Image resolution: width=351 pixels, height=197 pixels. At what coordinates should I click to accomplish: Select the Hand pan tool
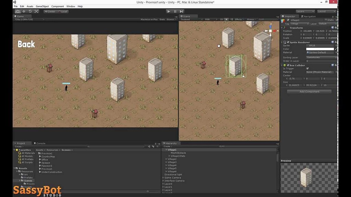click(x=17, y=11)
